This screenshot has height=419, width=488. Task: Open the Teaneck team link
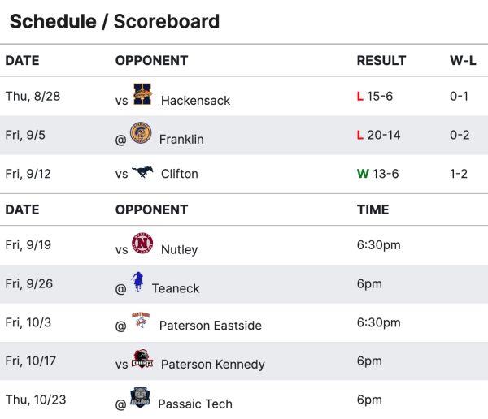click(176, 288)
